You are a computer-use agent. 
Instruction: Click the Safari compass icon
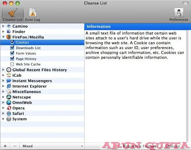[x=9, y=113]
